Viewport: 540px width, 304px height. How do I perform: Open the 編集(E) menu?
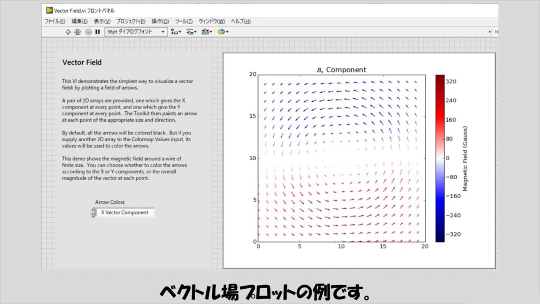pyautogui.click(x=80, y=22)
